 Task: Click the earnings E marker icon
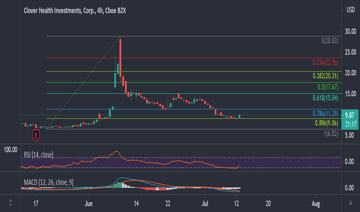36,136
